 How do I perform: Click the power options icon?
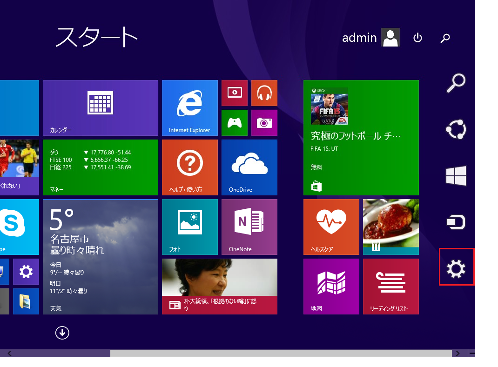tap(417, 38)
